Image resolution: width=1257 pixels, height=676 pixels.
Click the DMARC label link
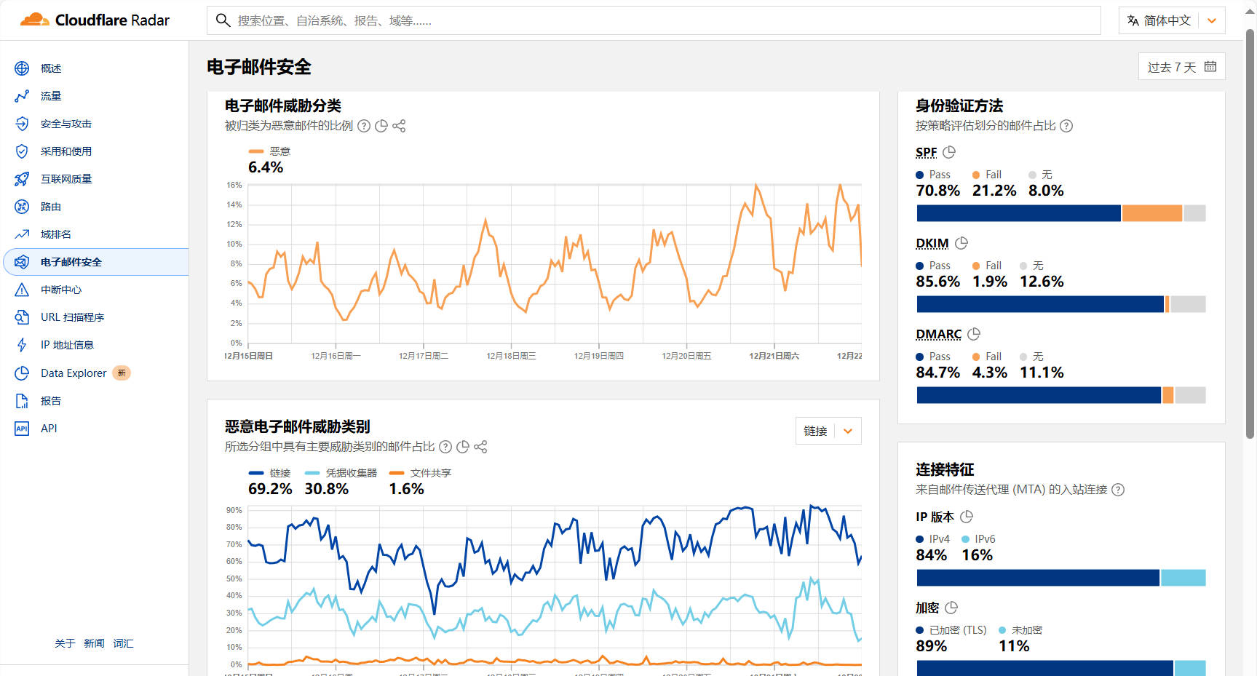coord(939,334)
